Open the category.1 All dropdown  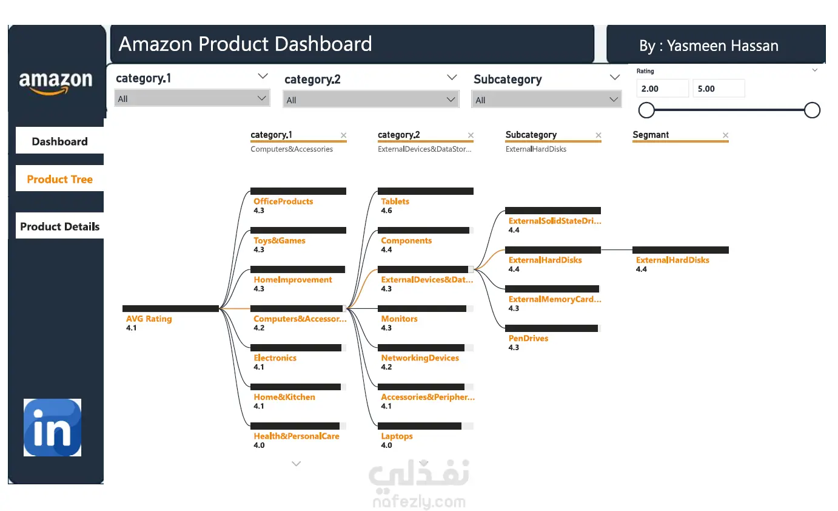(x=192, y=98)
